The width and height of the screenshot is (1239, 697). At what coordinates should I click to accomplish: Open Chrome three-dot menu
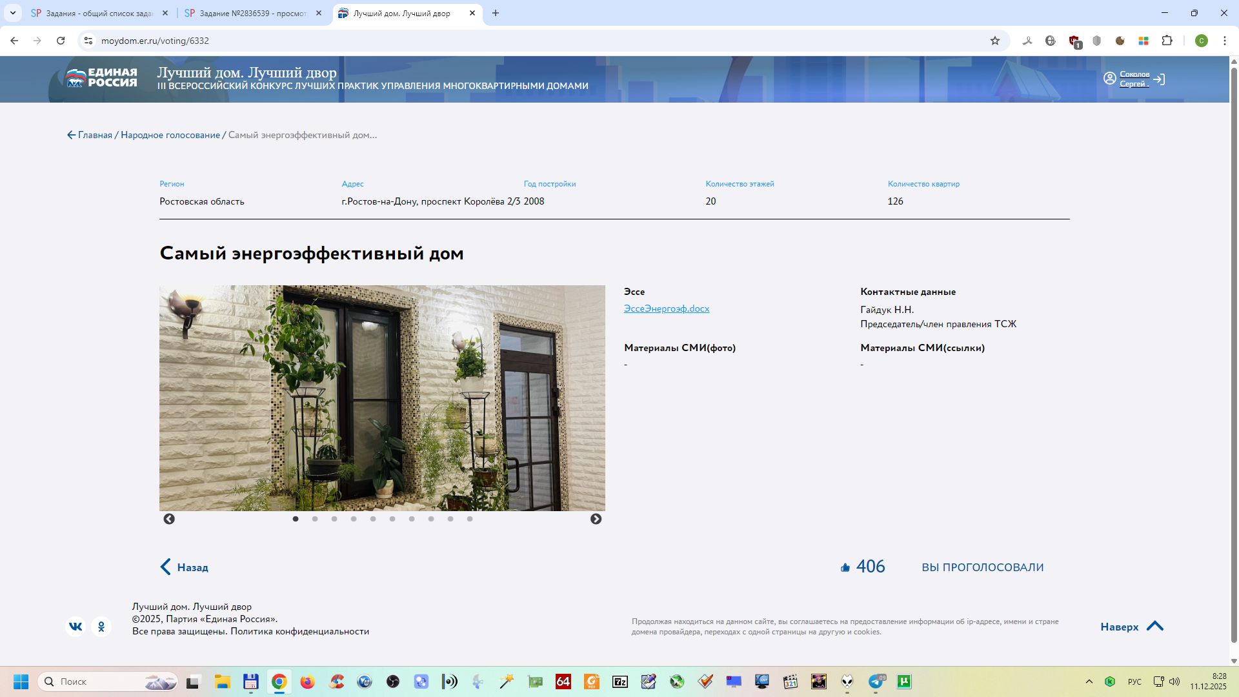coord(1224,41)
